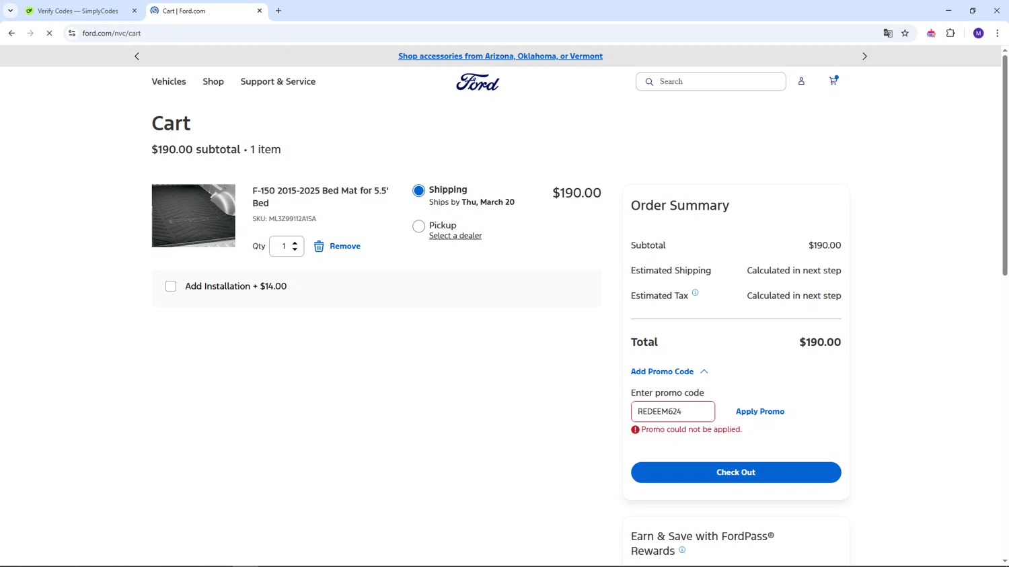1009x567 pixels.
Task: Click the SKU: ML3Z99112A15A text
Action: [x=284, y=219]
